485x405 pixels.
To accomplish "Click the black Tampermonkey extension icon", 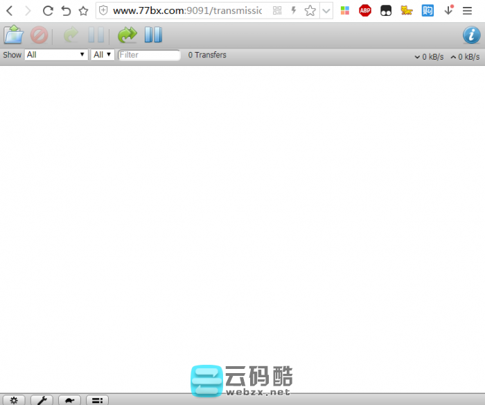I will click(386, 11).
